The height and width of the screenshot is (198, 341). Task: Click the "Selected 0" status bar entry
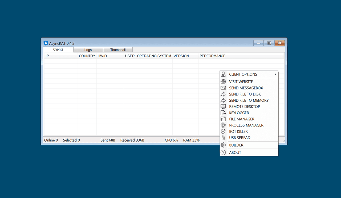pos(71,140)
